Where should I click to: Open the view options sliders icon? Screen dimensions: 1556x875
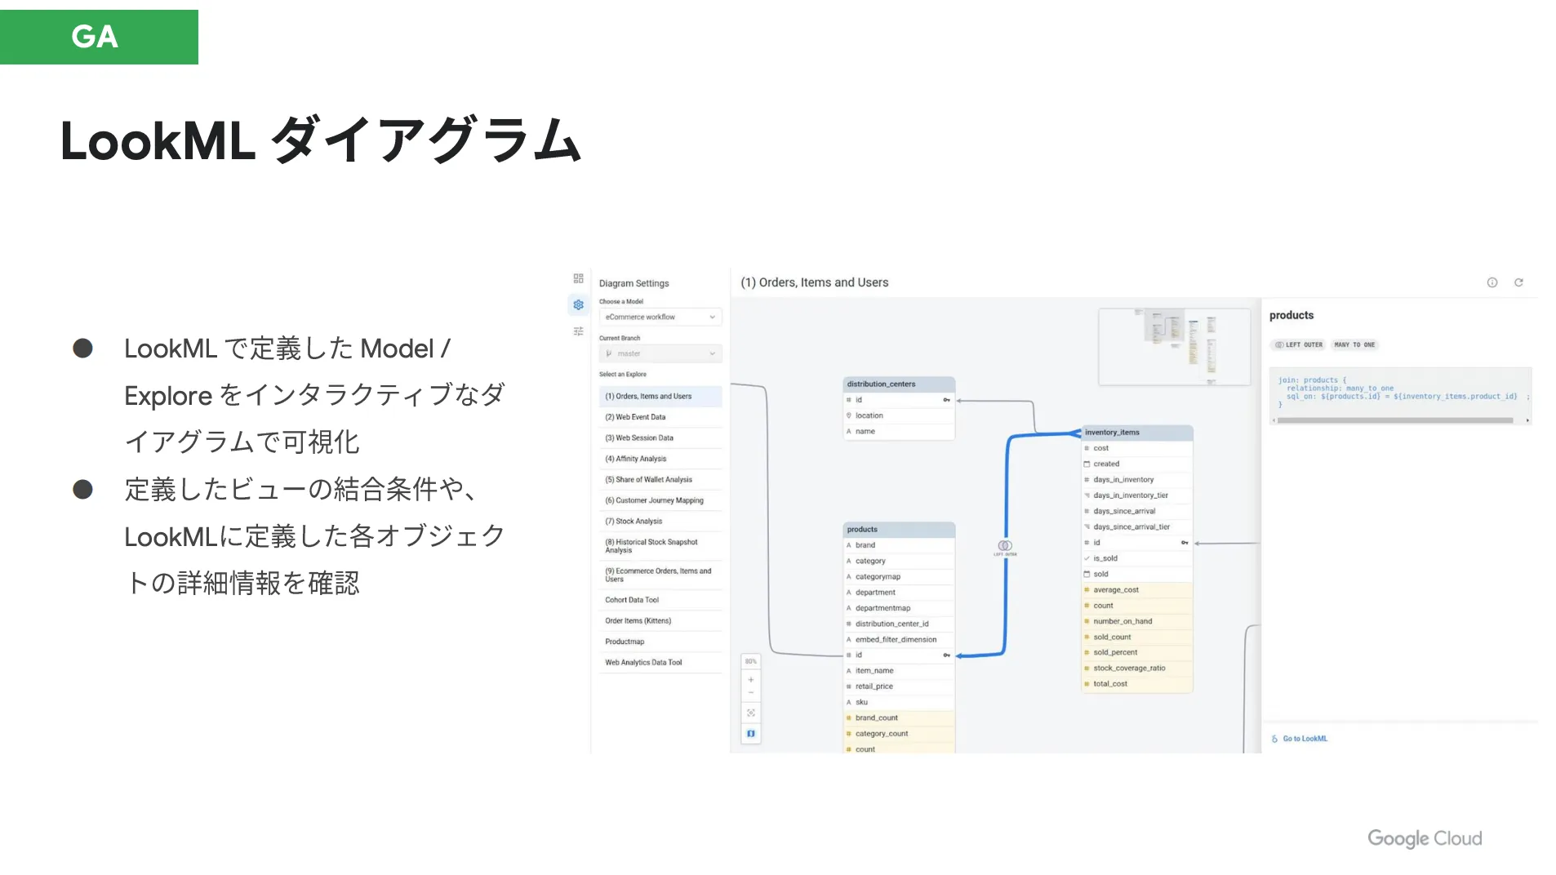point(578,331)
